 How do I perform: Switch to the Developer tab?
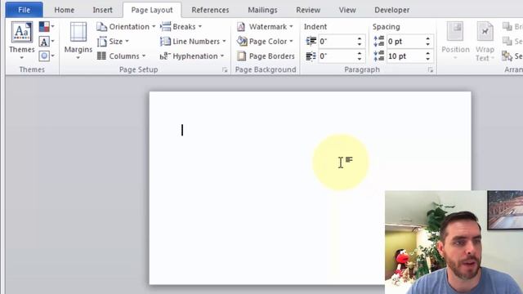(392, 10)
